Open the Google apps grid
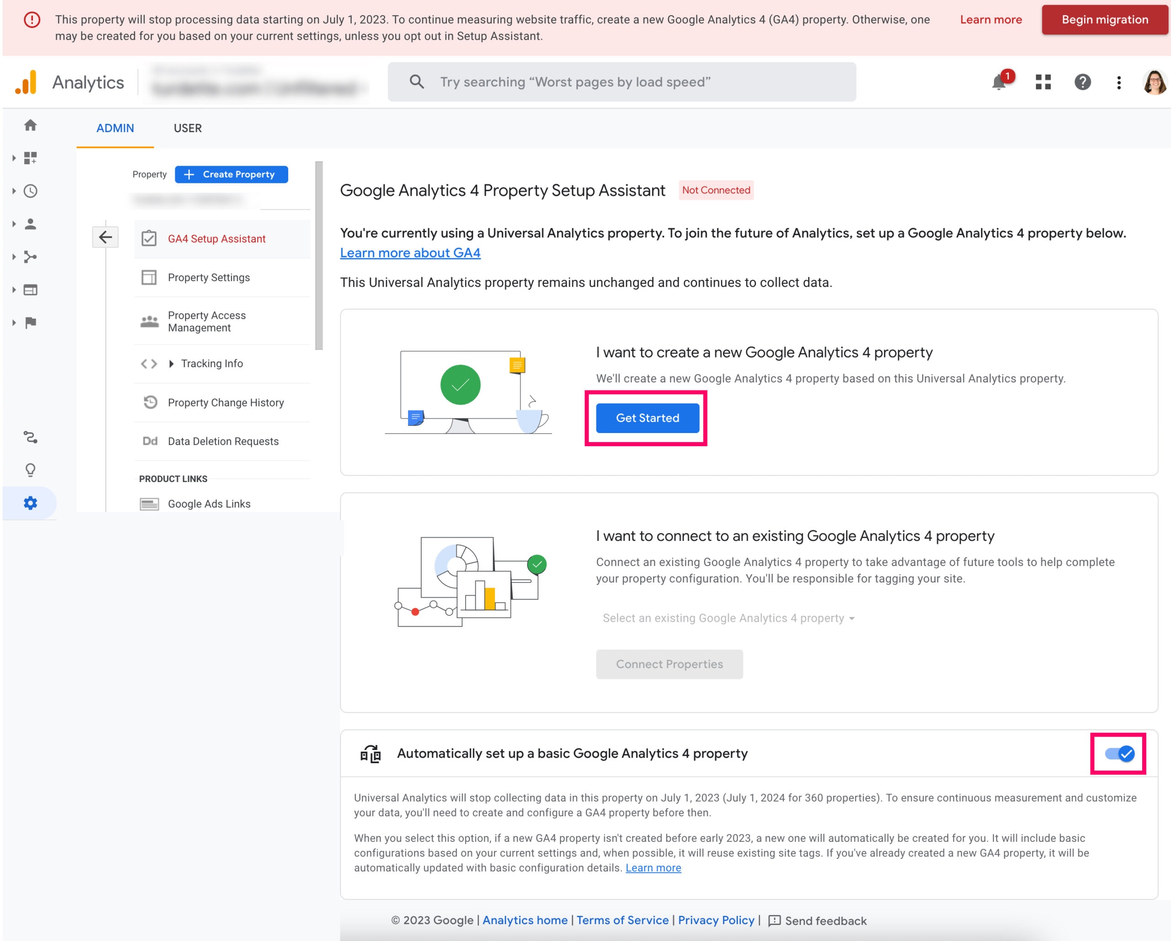The image size is (1171, 941). tap(1043, 82)
